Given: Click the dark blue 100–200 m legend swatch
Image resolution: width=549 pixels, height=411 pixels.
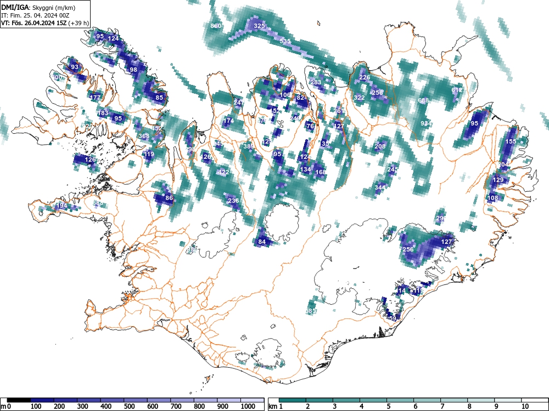Looking at the screenshot, I should click(42, 400).
